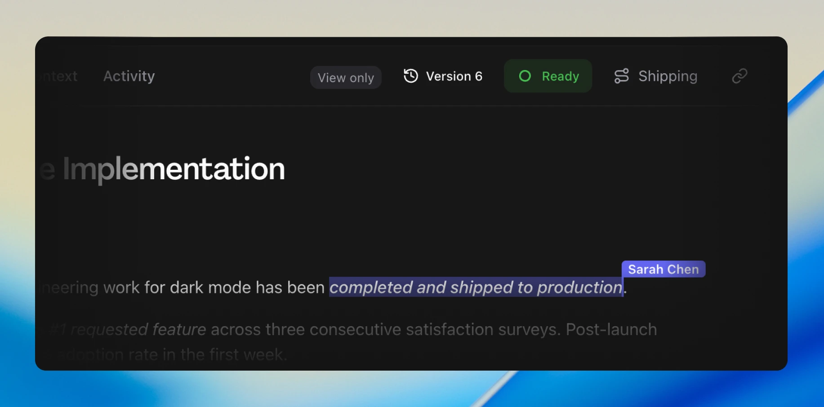Click the Implementation heading
Viewport: 824px width, 407px height.
[174, 169]
